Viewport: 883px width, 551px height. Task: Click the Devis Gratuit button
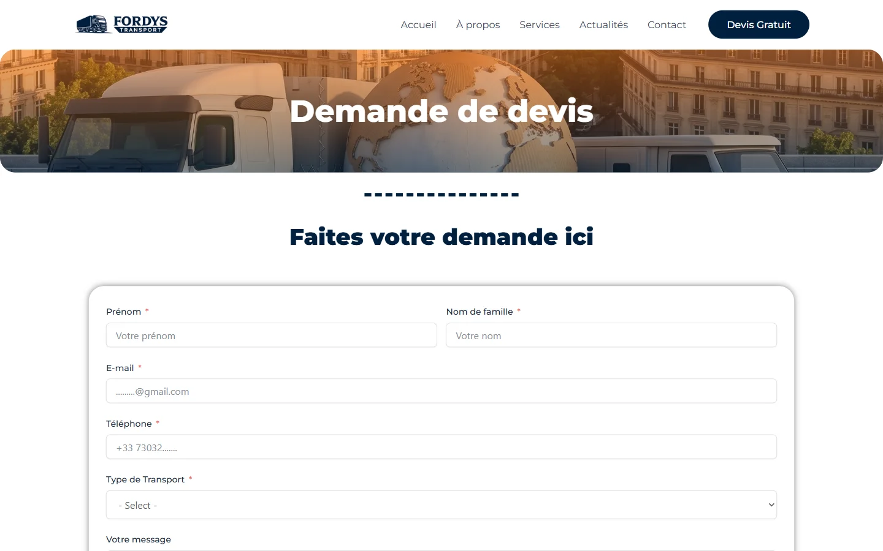pos(759,24)
